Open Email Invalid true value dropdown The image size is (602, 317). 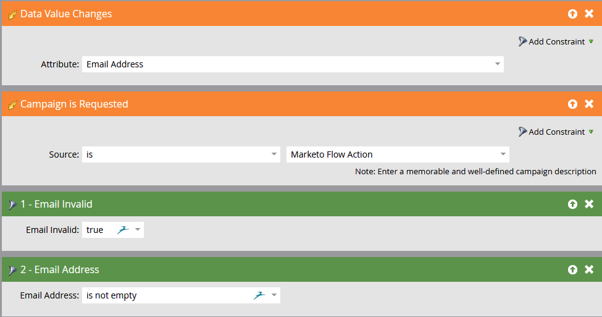138,230
